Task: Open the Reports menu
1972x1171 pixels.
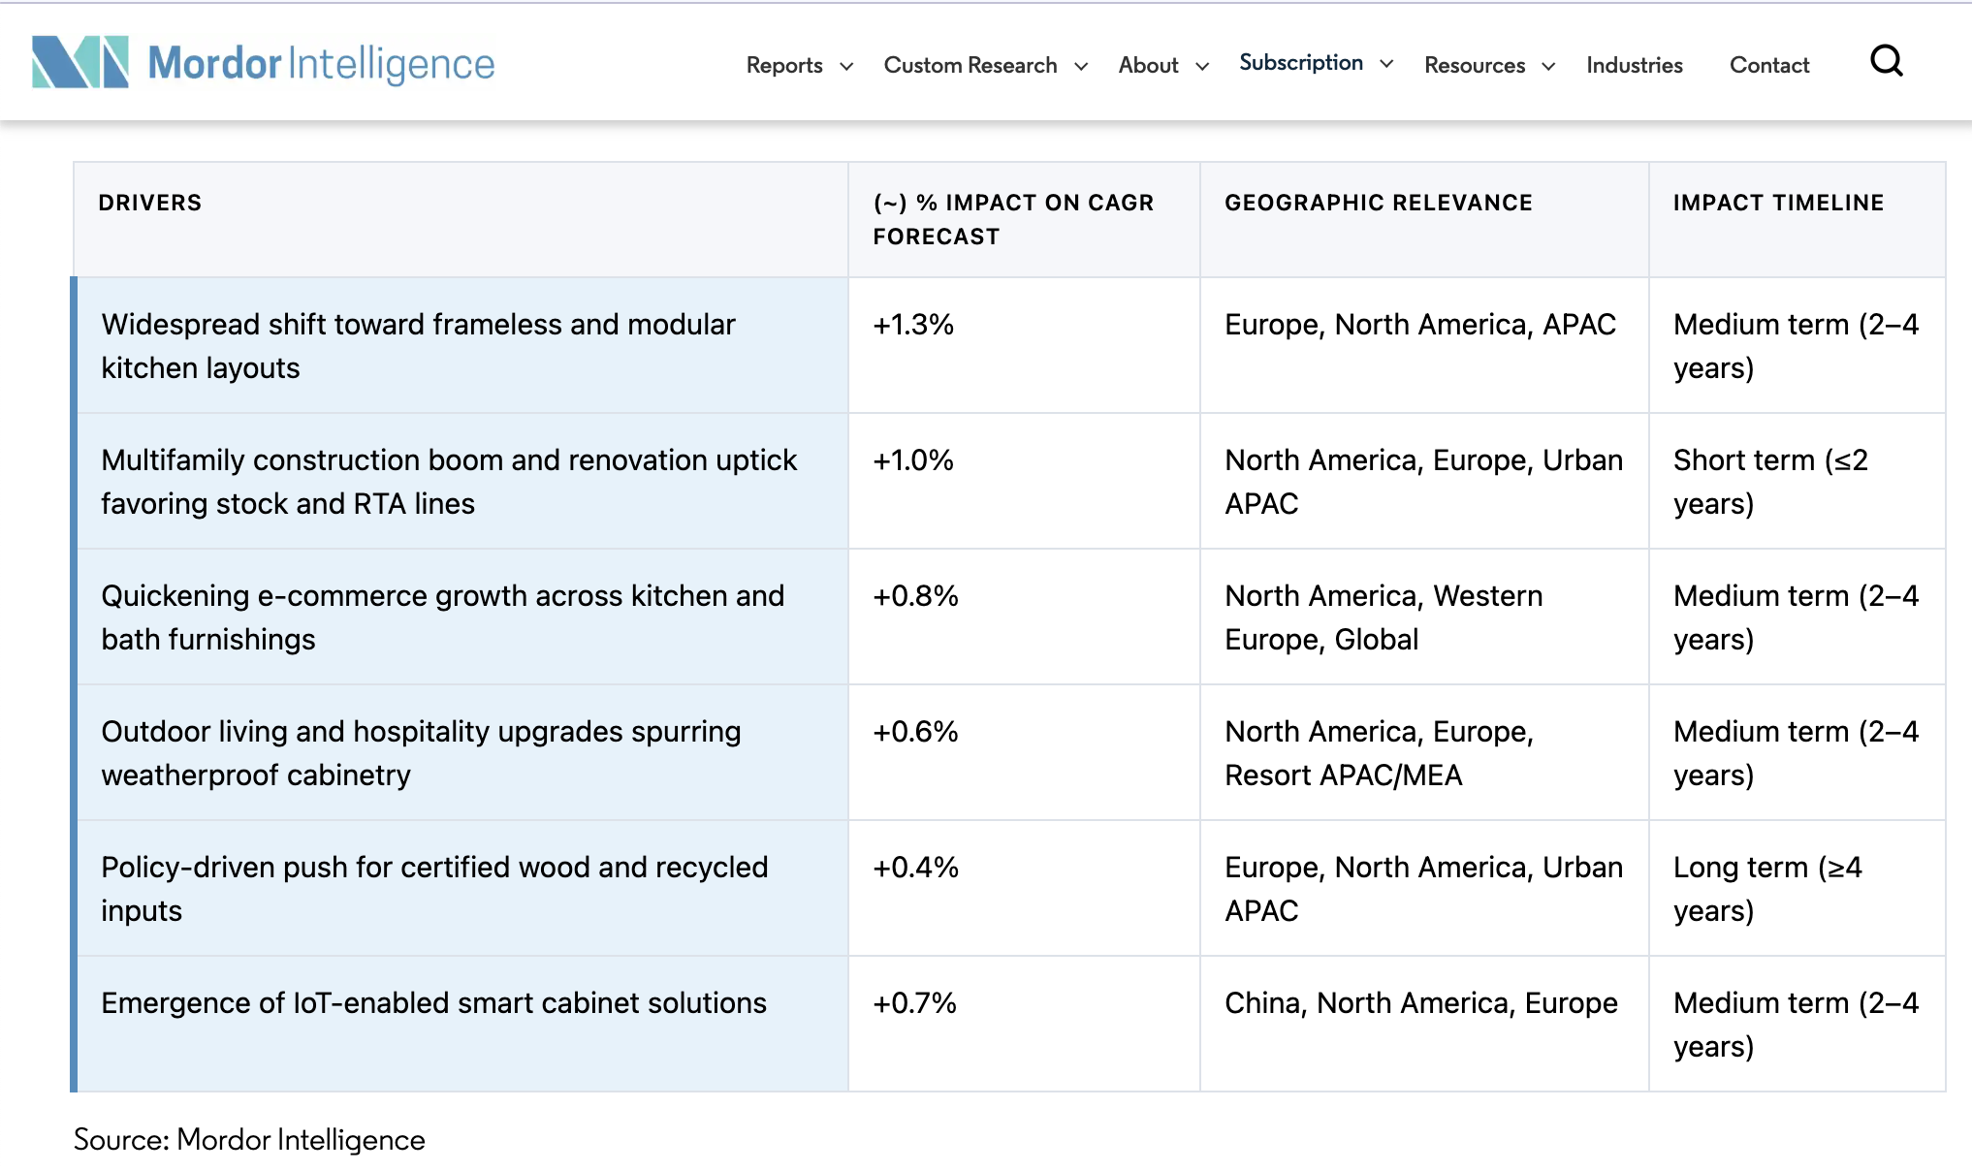Action: (784, 65)
